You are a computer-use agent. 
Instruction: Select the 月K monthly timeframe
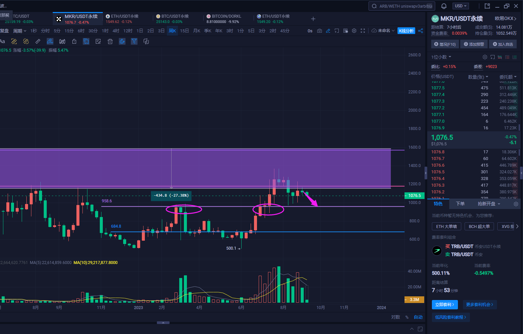197,31
